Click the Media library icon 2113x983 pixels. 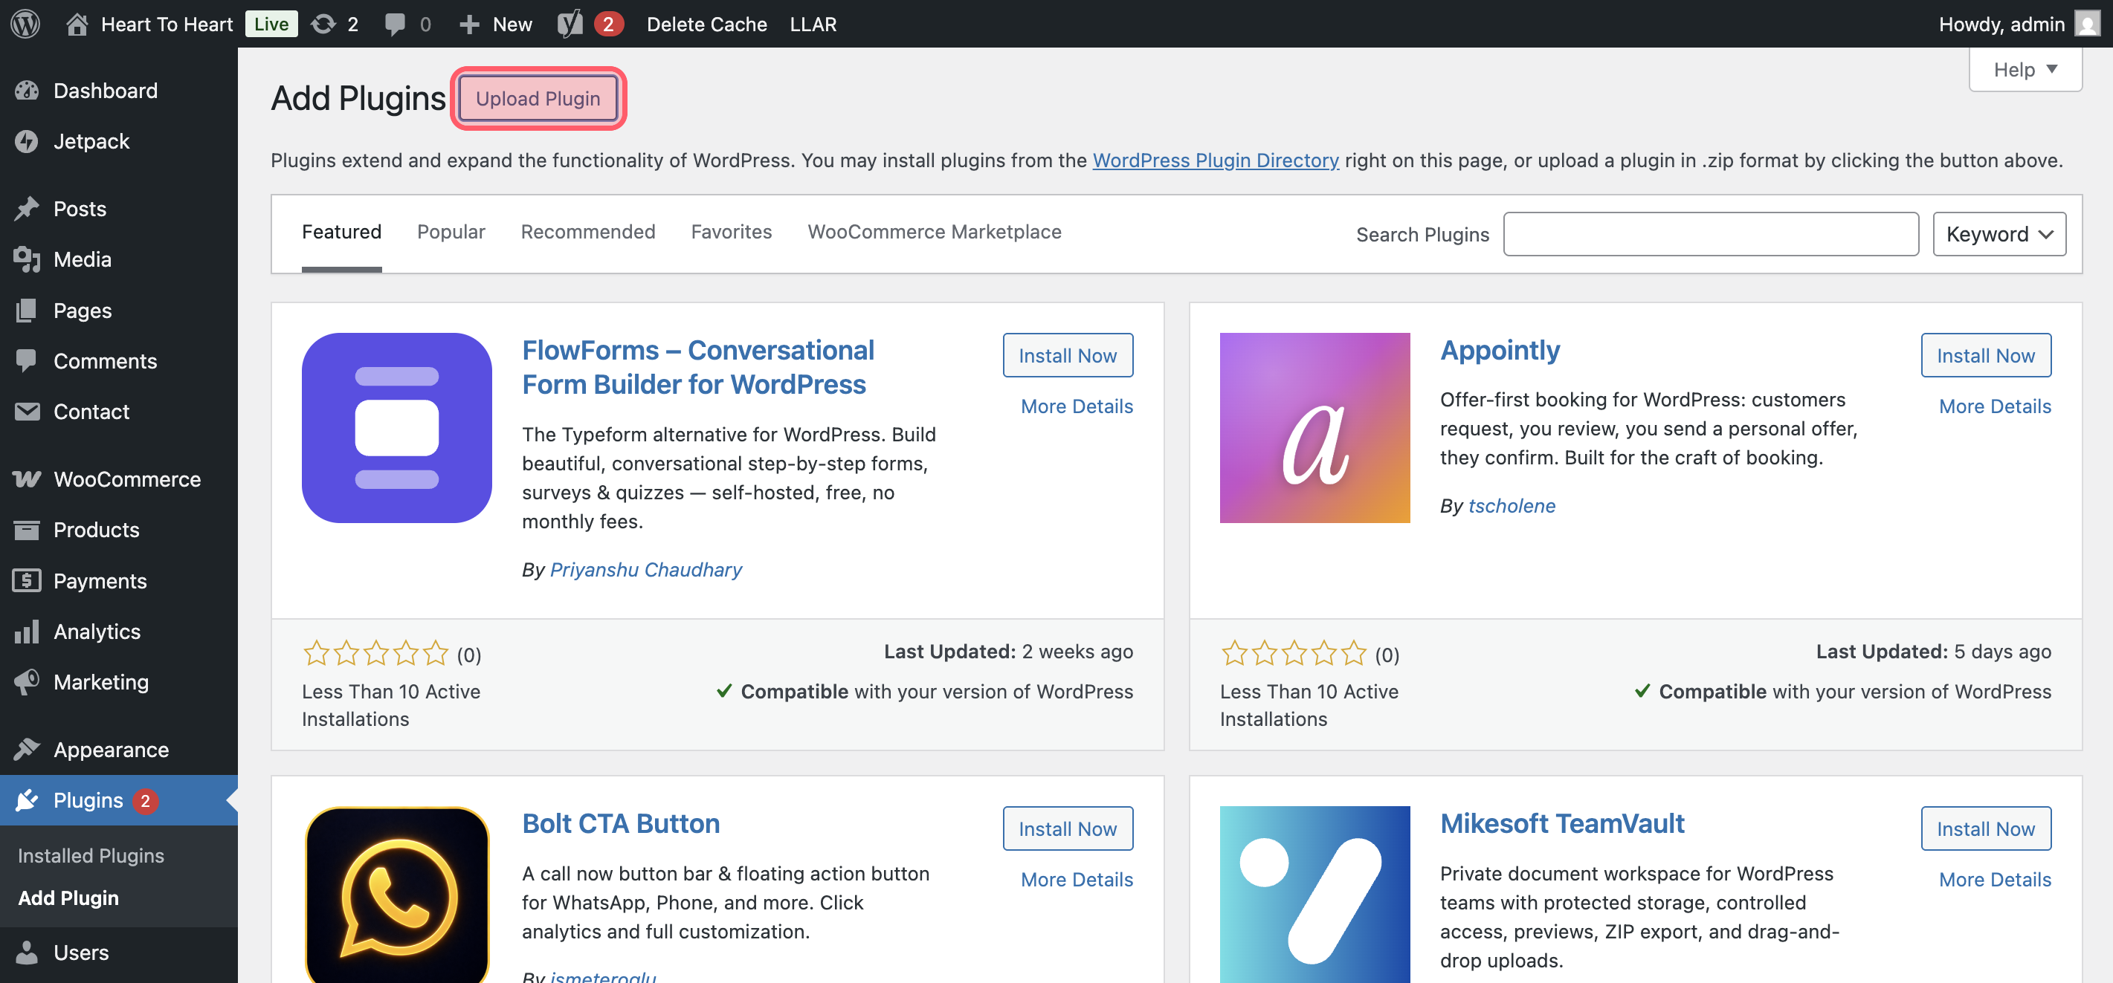(26, 259)
